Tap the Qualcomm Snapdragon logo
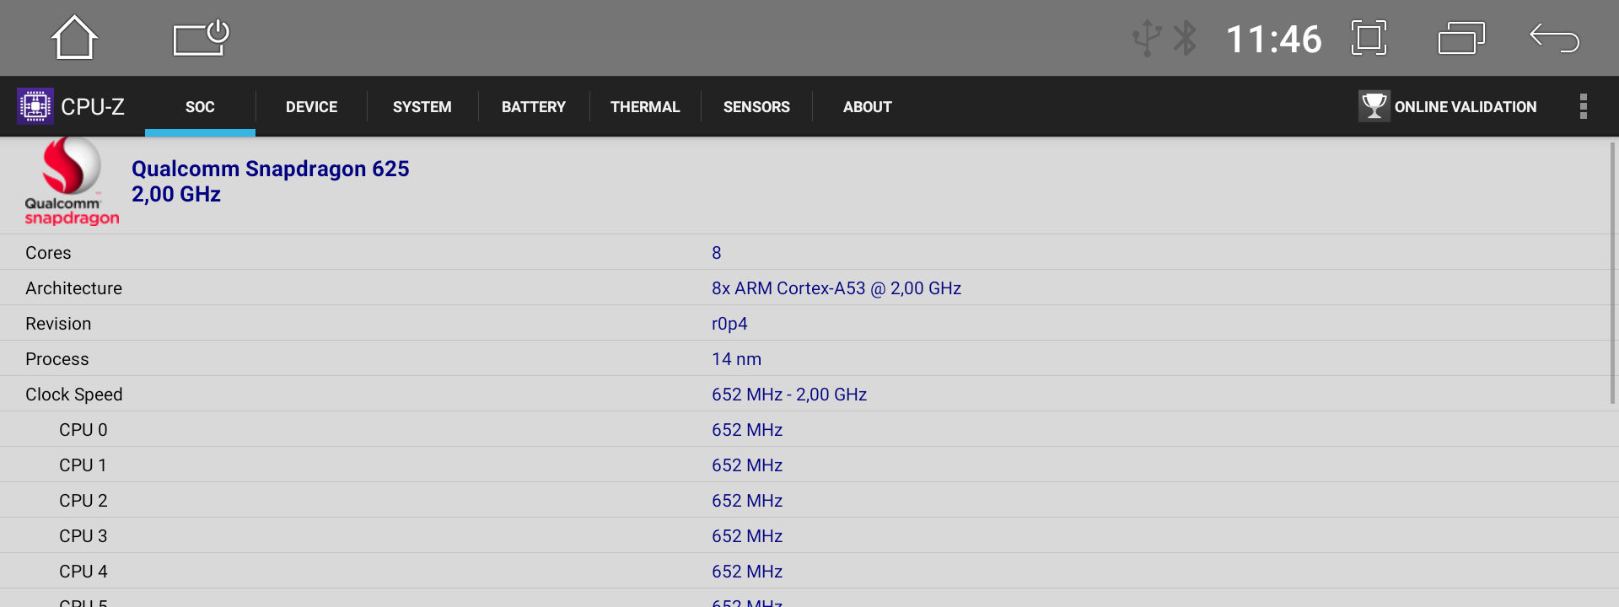 pos(72,182)
